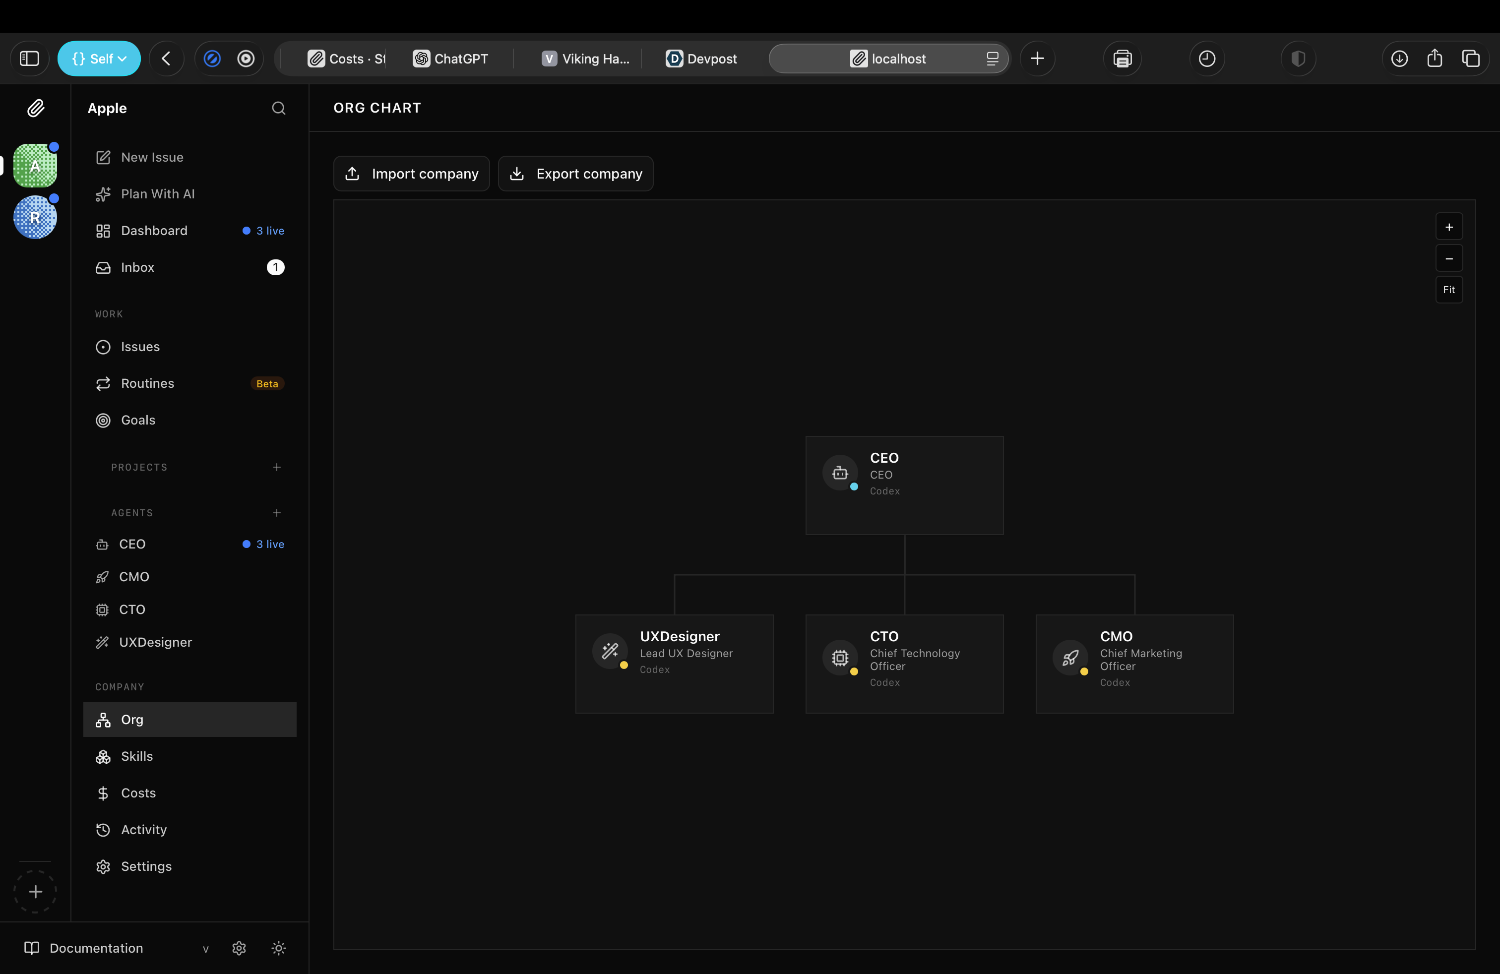Toggle the browser sidebar panel
The height and width of the screenshot is (974, 1500).
(30, 59)
